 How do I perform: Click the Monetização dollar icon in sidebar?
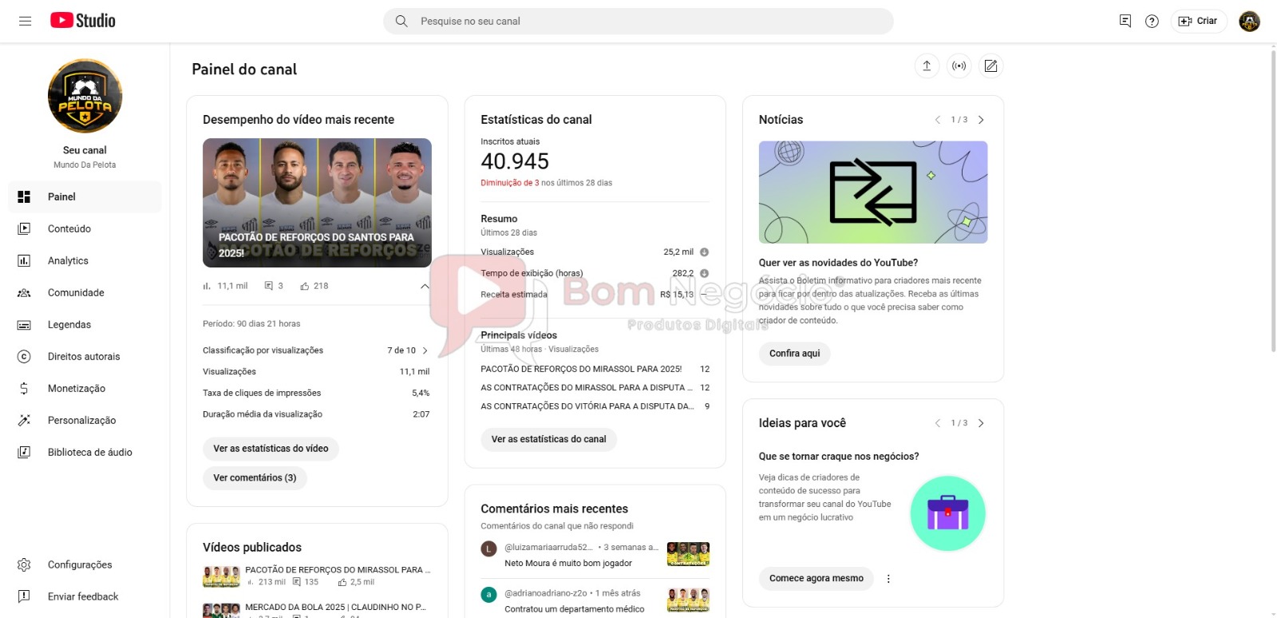(x=24, y=388)
